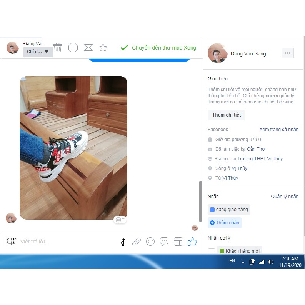This screenshot has height=305, width=305.
Task: Click green swatch of Khách hàng mới
Action: coord(222,251)
